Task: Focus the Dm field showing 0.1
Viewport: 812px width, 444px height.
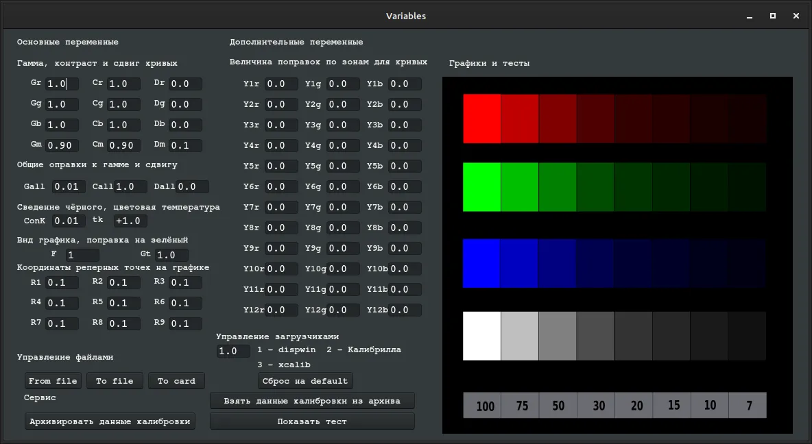Action: (185, 145)
